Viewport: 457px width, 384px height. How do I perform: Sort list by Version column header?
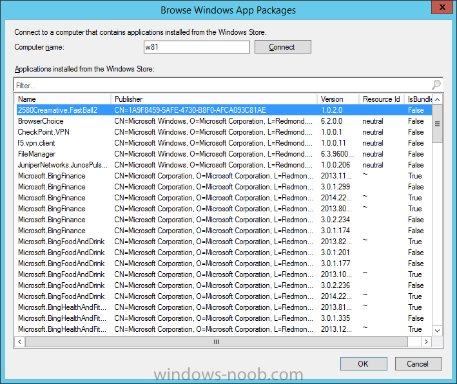[338, 99]
